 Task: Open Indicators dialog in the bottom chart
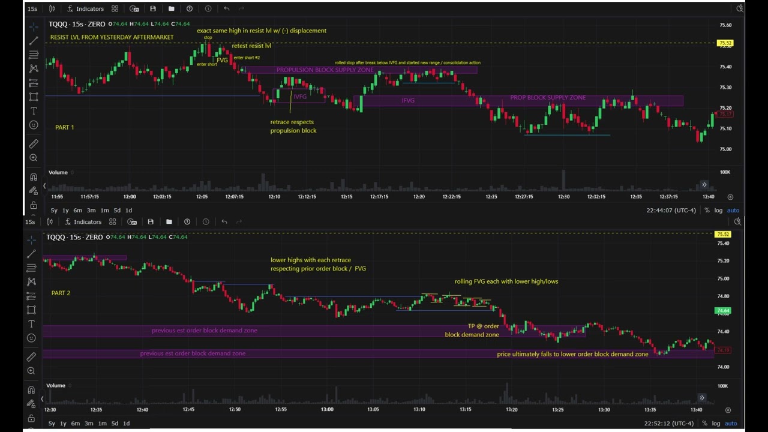(x=83, y=222)
